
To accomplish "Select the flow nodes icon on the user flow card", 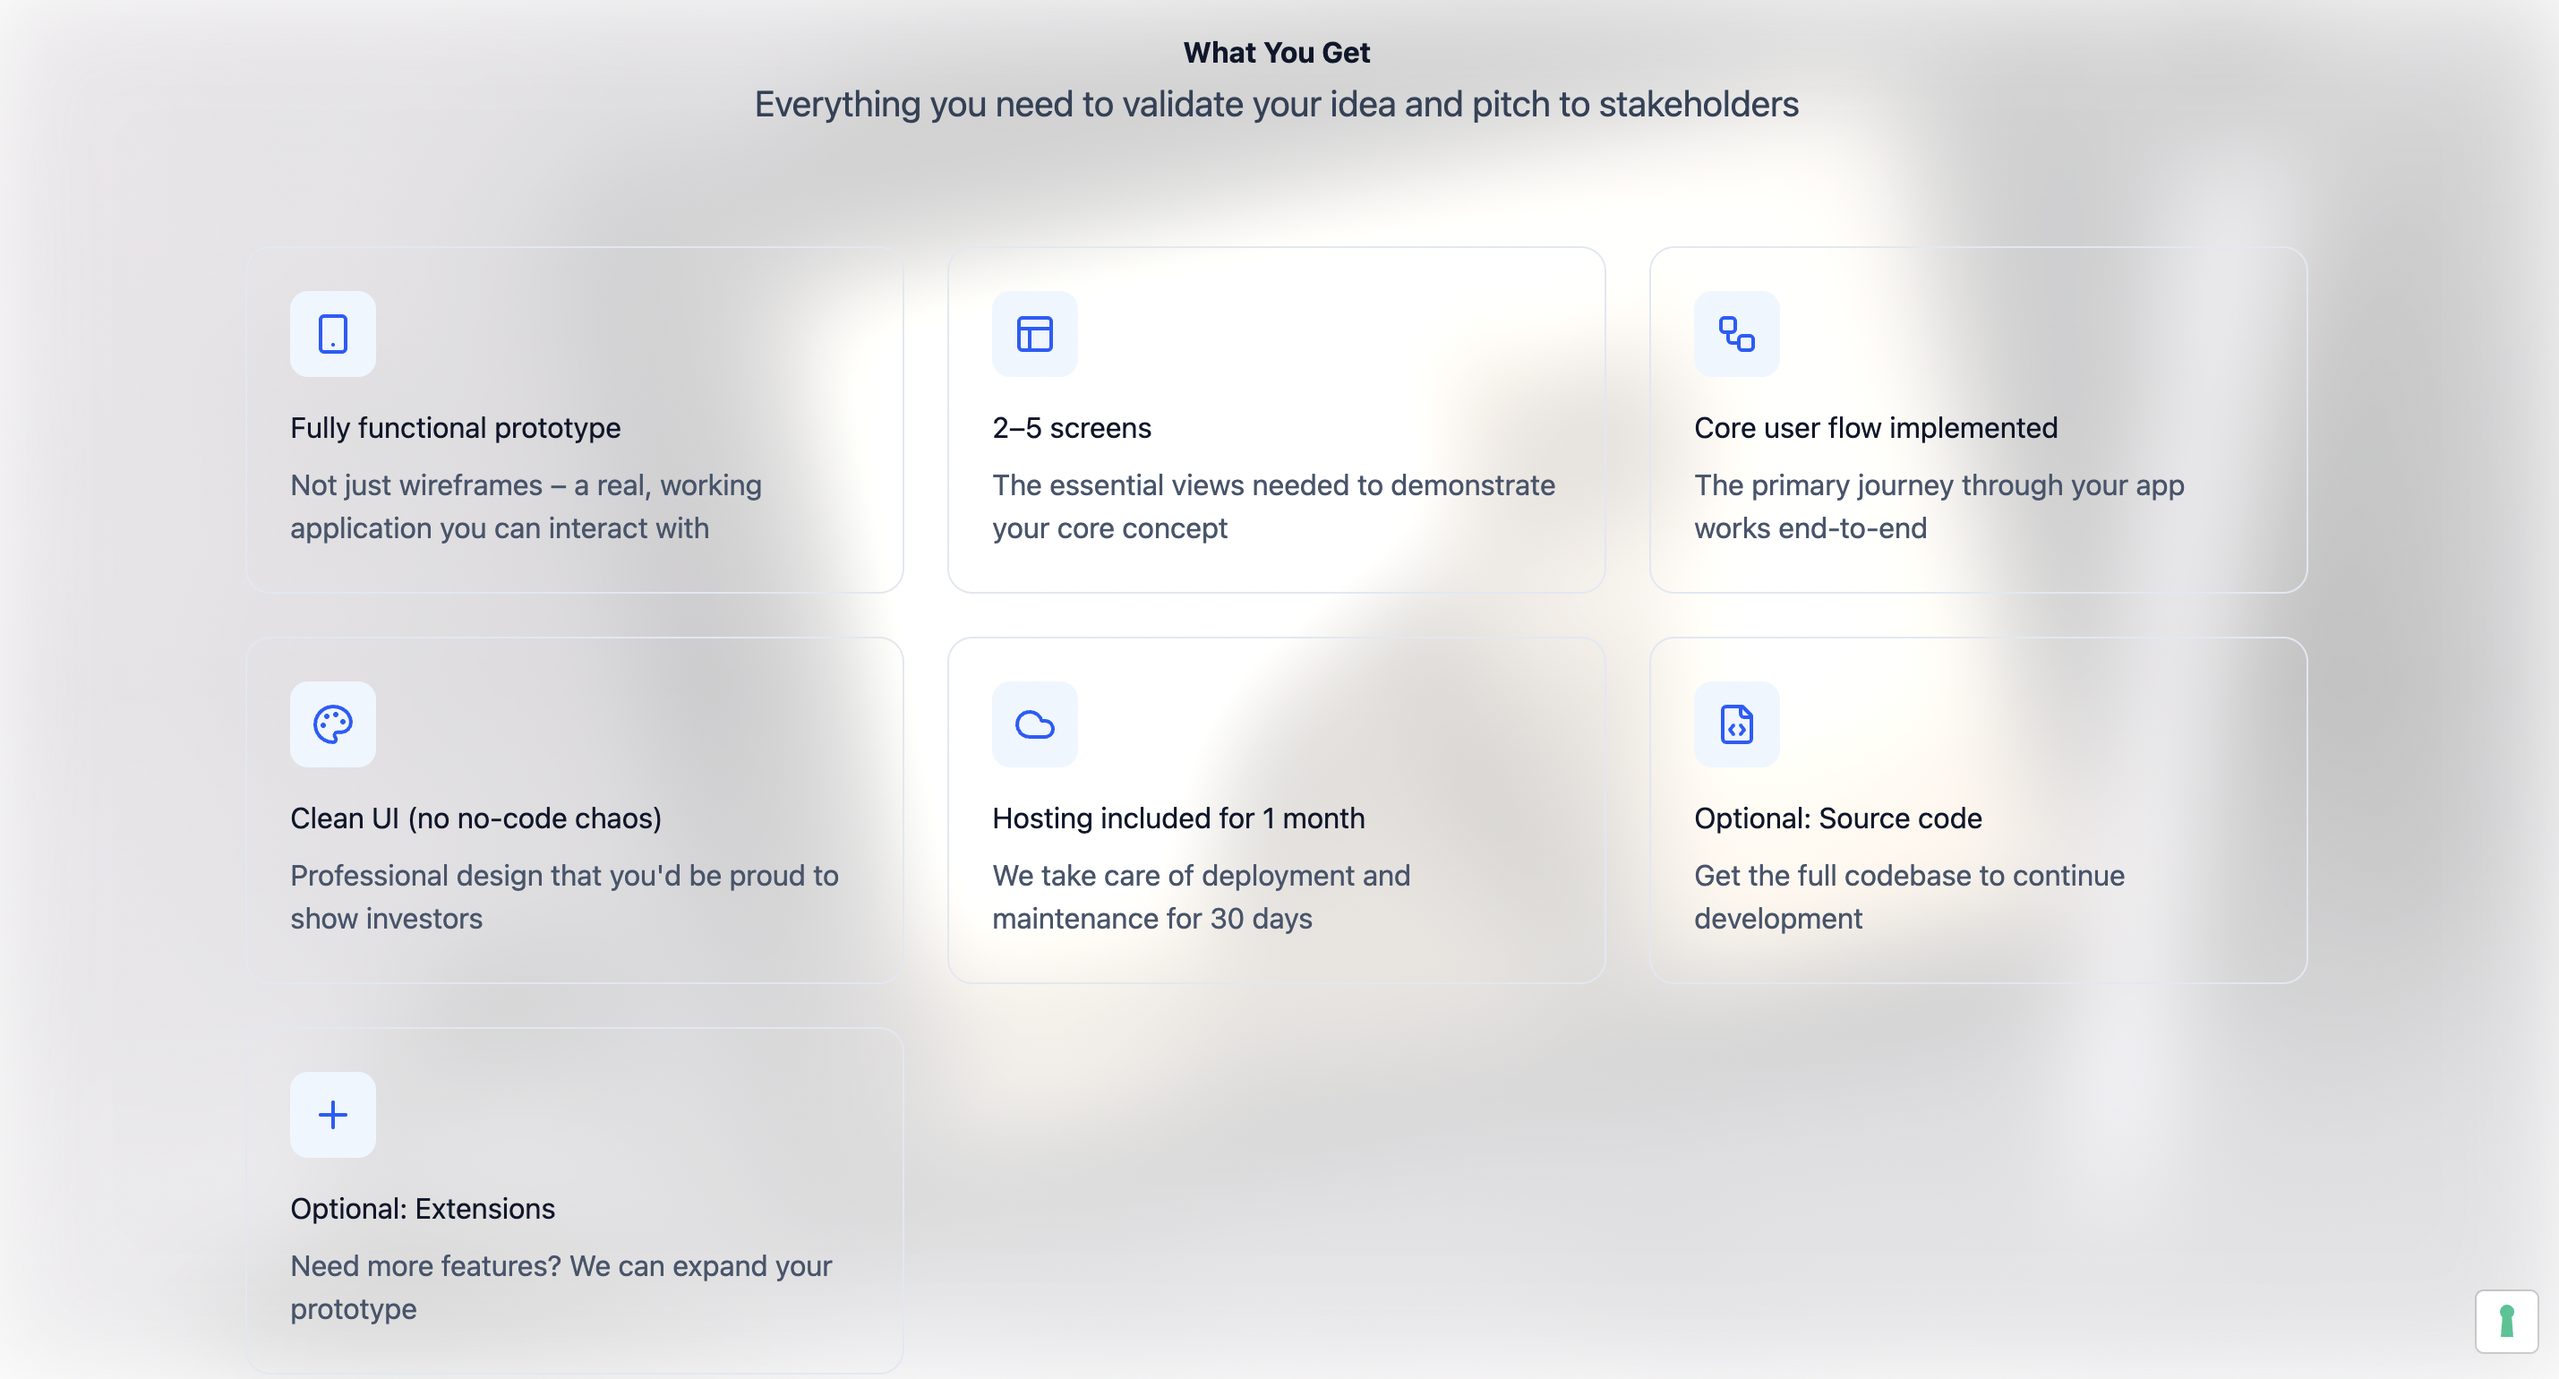I will click(1735, 334).
